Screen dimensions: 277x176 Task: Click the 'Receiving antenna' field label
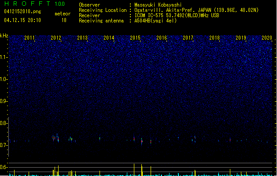pyautogui.click(x=101, y=21)
